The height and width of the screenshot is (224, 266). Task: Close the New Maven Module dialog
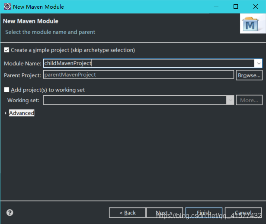(256, 6)
